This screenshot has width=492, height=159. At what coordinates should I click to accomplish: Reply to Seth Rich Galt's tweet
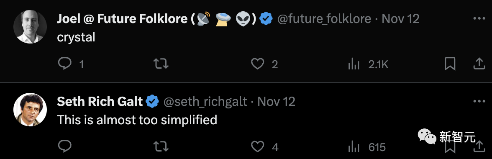point(65,146)
